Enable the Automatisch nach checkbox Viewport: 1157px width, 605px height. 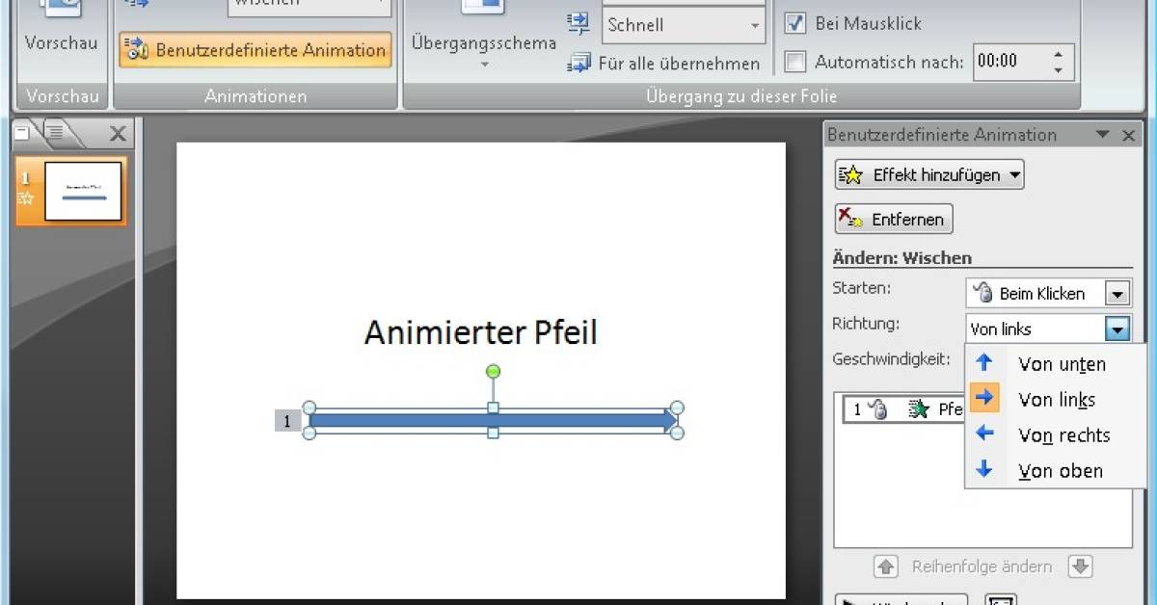click(x=795, y=62)
